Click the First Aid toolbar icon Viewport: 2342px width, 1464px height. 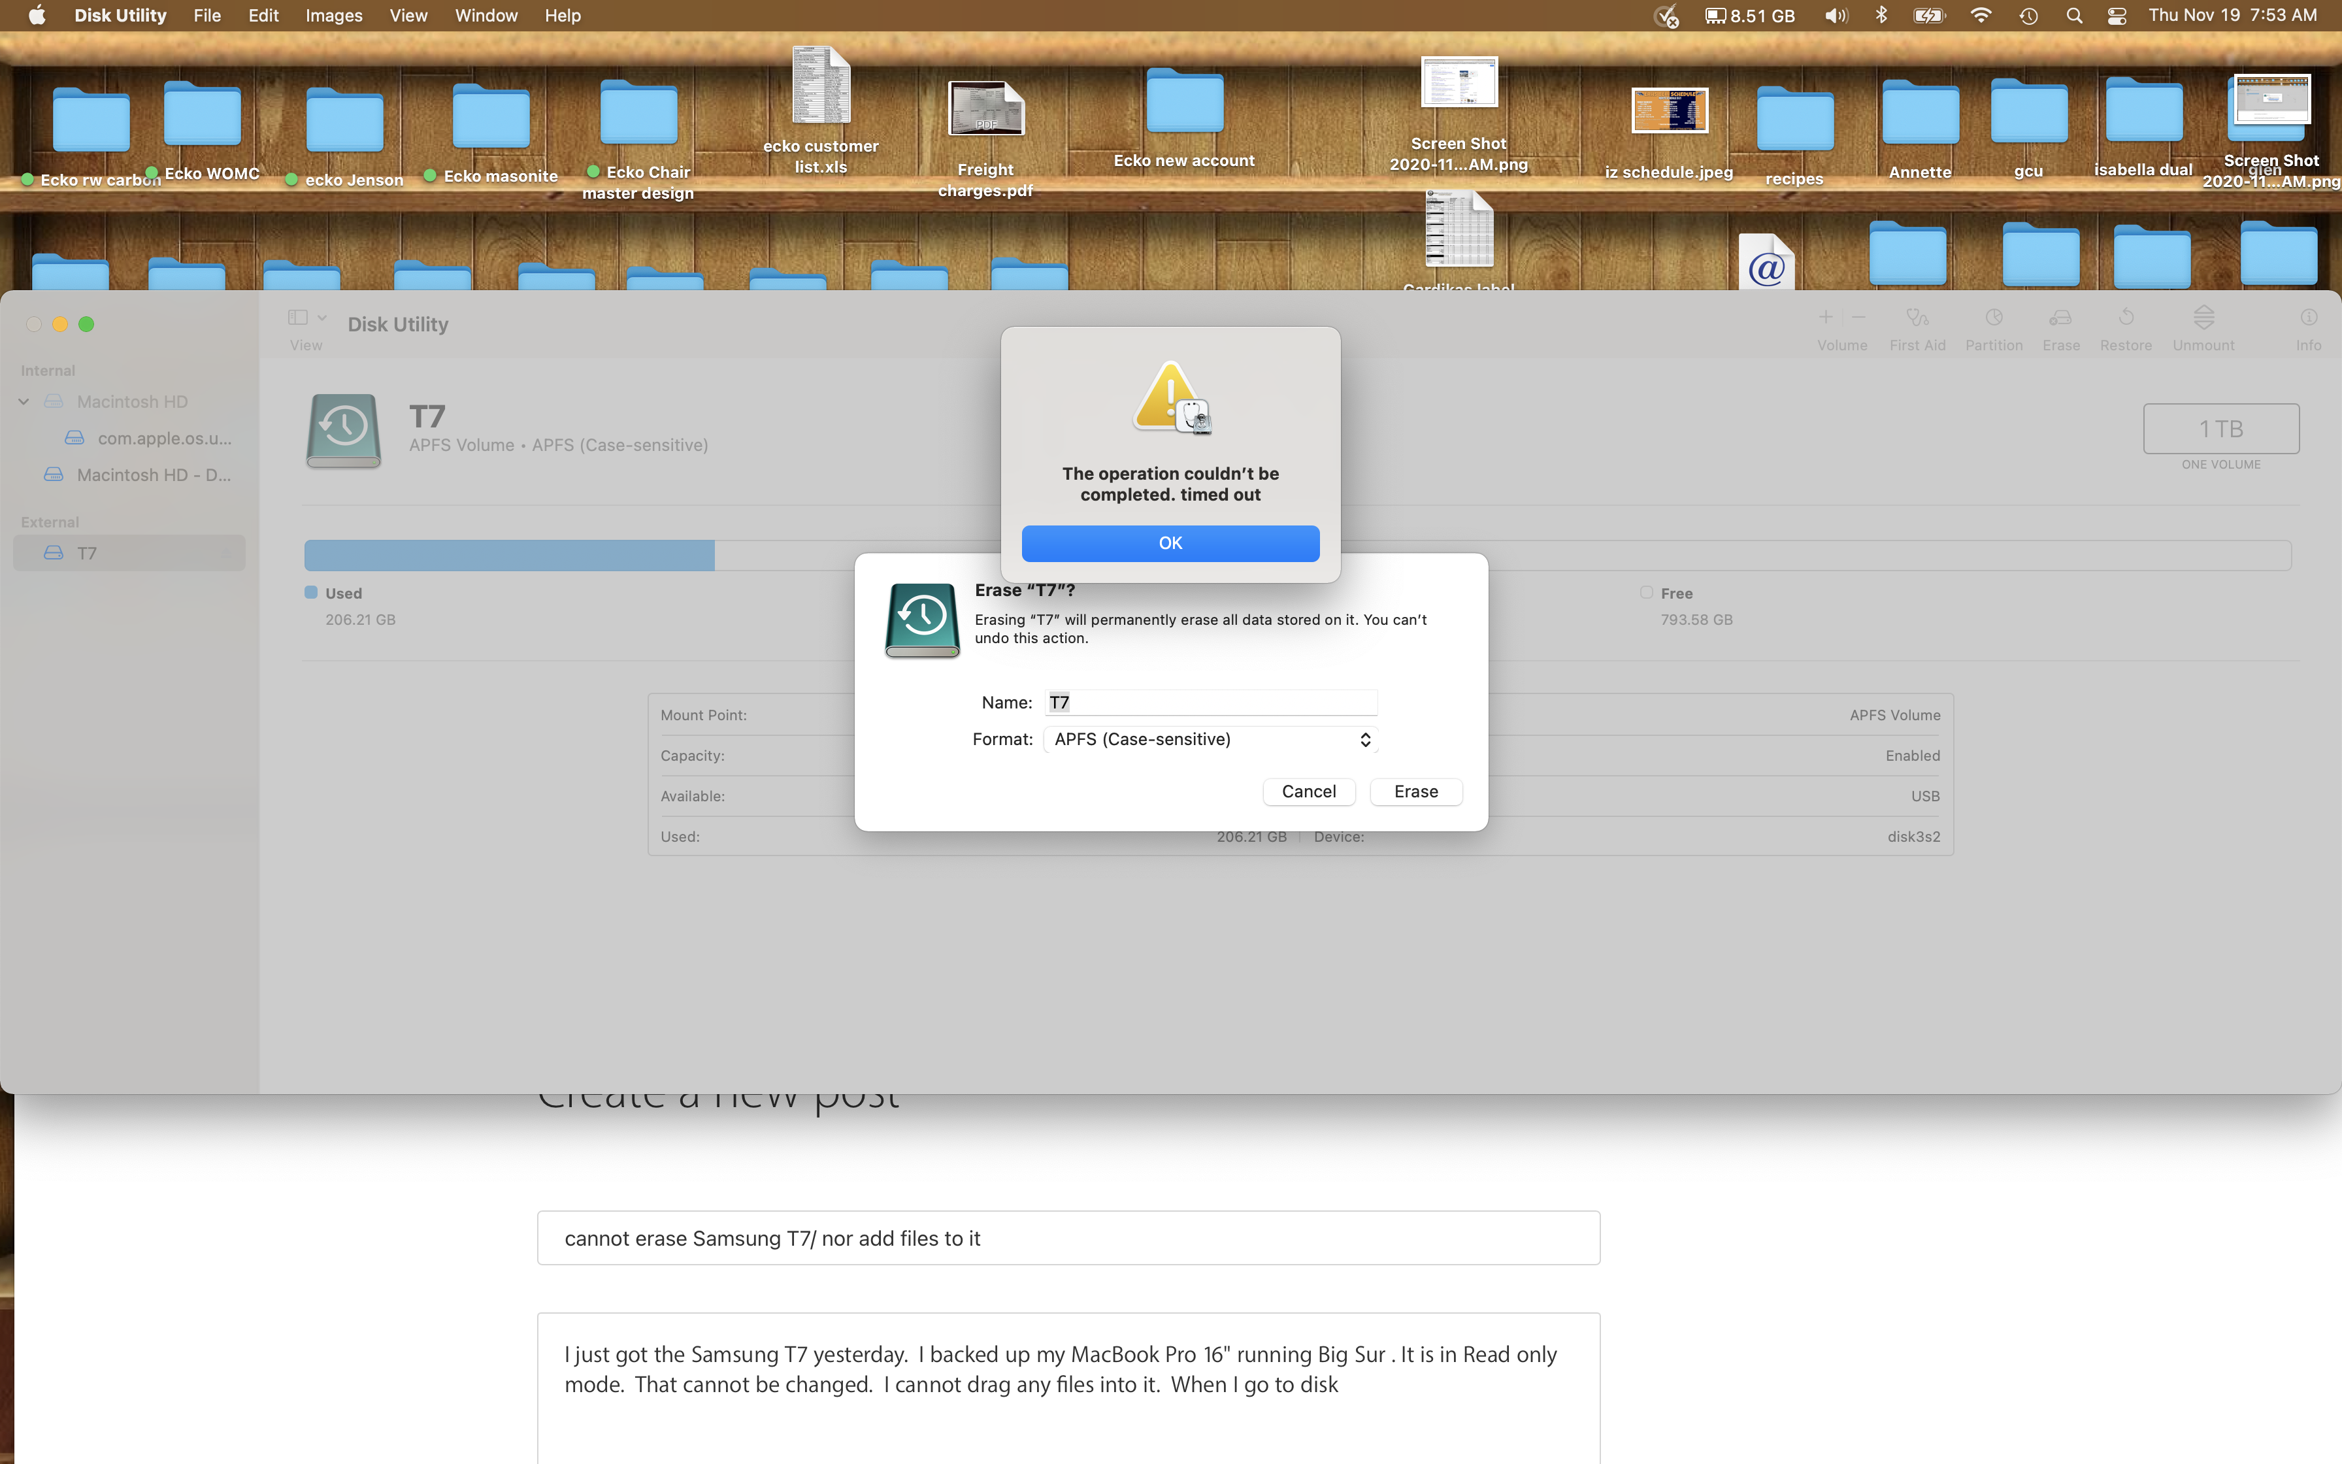point(1917,318)
